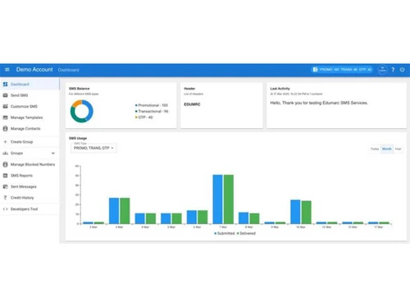Click the EDUMRC header name
The width and height of the screenshot is (410, 308).
pos(192,104)
